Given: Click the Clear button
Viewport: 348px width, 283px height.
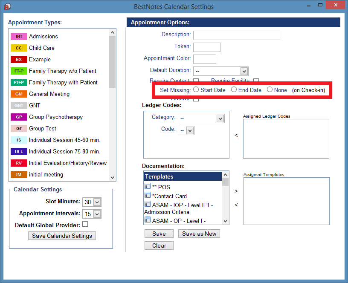Looking at the screenshot, I should 159,246.
